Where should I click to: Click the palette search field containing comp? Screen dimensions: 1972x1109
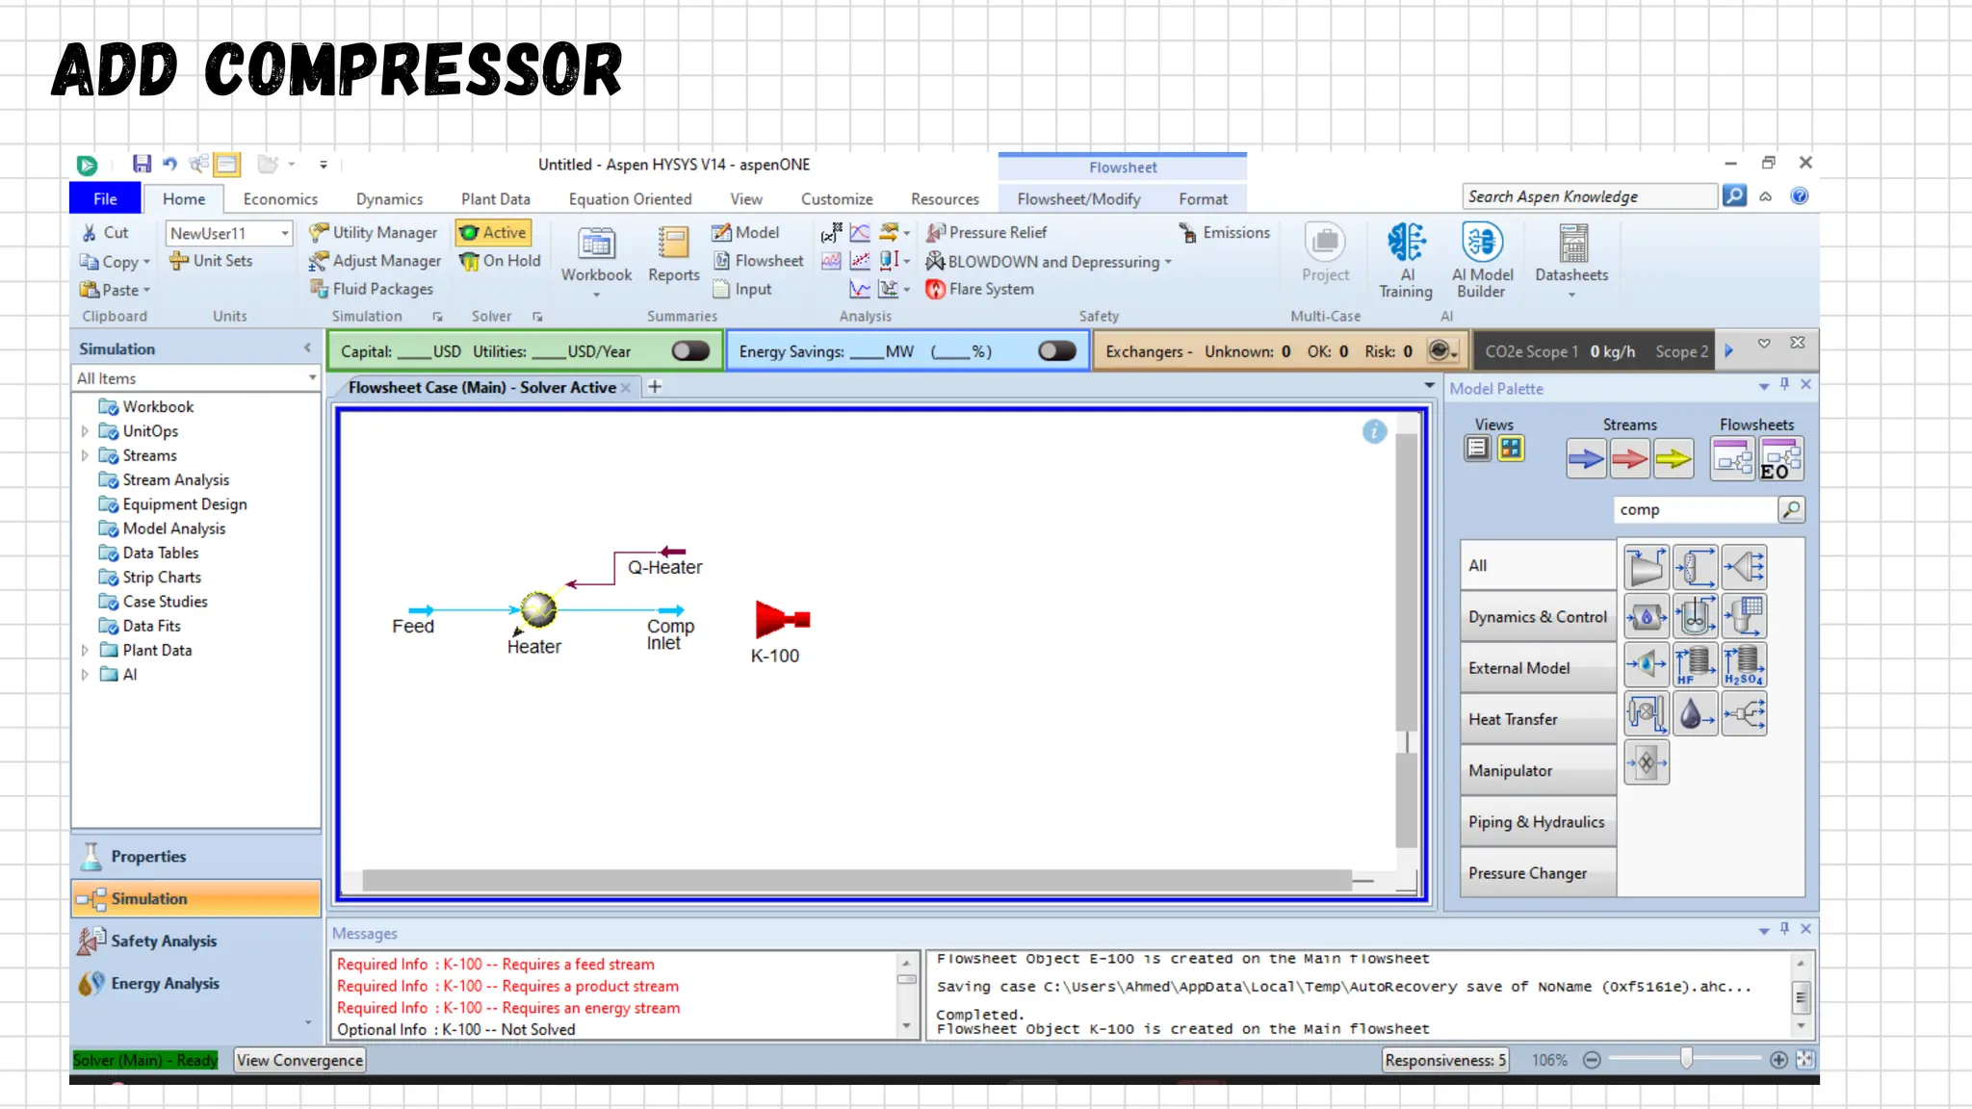pyautogui.click(x=1695, y=509)
